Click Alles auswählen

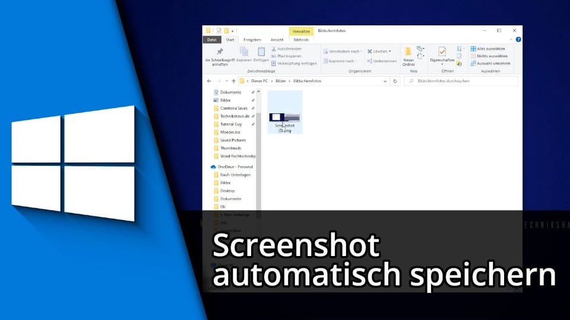tap(487, 49)
